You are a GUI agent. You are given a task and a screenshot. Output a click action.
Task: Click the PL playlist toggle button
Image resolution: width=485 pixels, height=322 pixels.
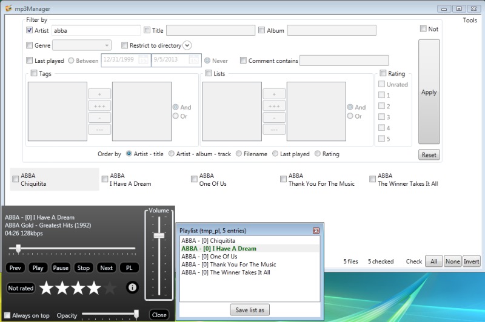[129, 268]
